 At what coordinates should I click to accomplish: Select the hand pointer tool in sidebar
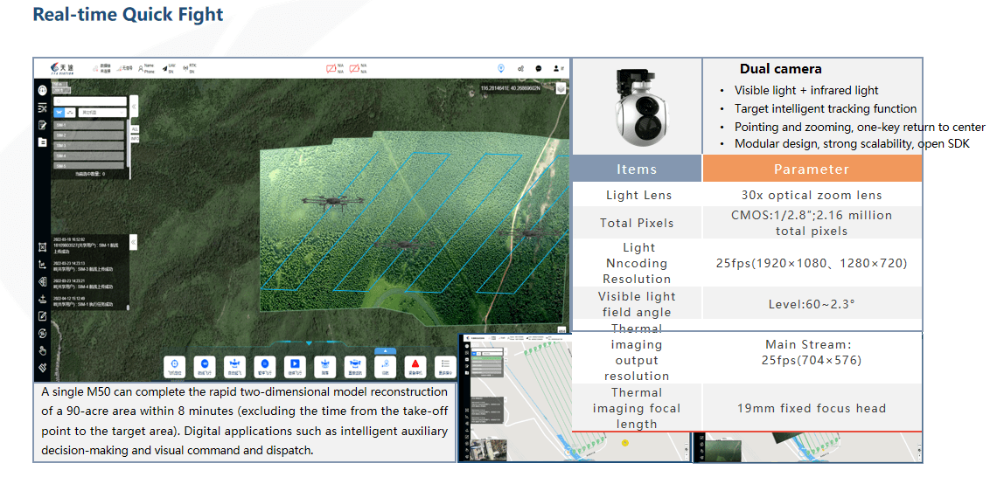pos(42,351)
